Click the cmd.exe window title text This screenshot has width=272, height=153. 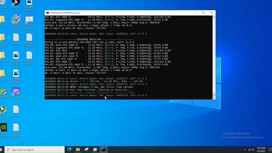pyautogui.click(x=65, y=13)
